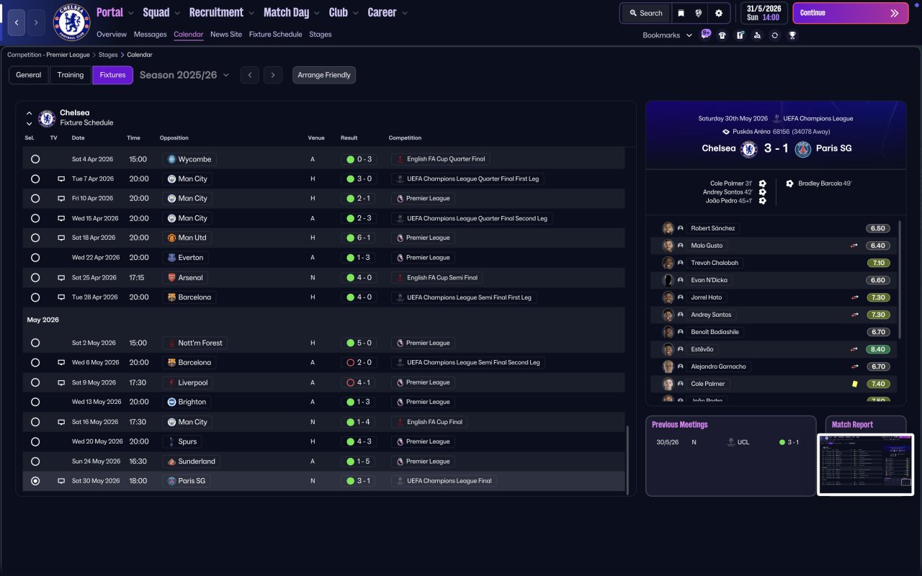Image resolution: width=922 pixels, height=576 pixels.
Task: Navigate back with the top-left back arrow
Action: point(17,22)
